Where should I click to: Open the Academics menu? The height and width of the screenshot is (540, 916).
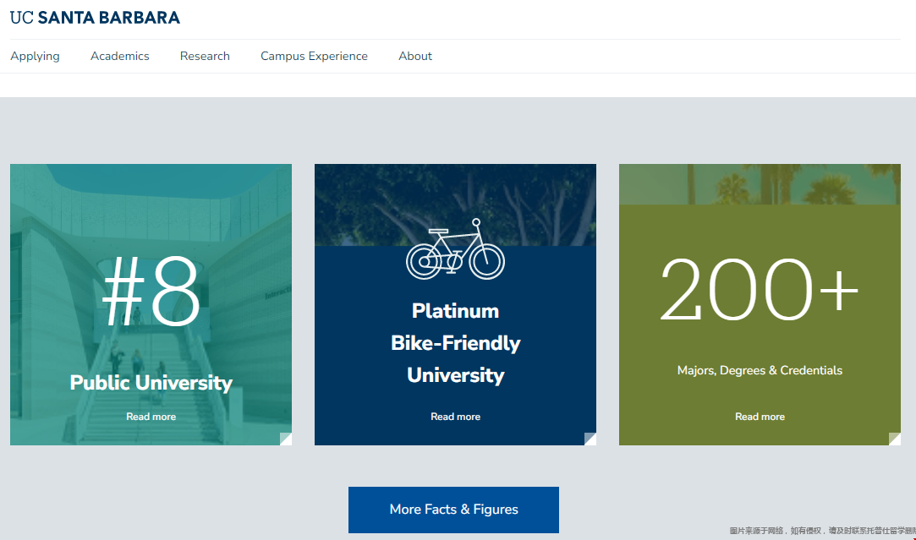tap(120, 56)
